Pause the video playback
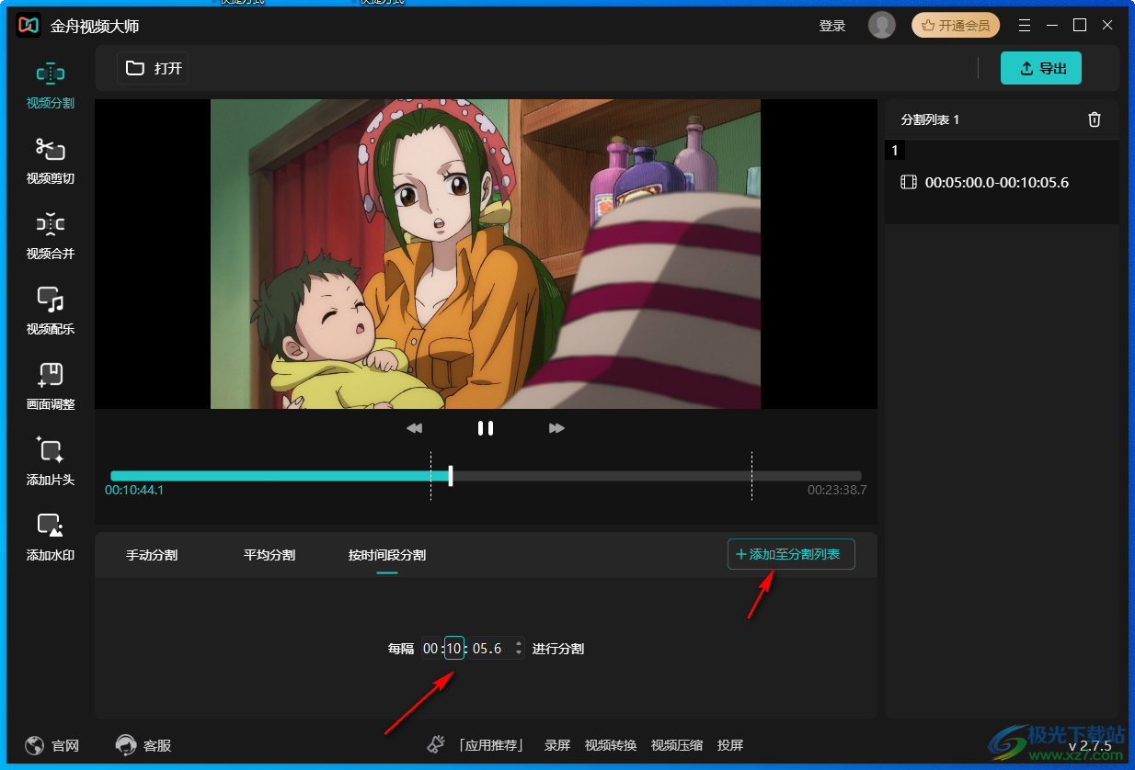Image resolution: width=1135 pixels, height=770 pixels. click(486, 428)
